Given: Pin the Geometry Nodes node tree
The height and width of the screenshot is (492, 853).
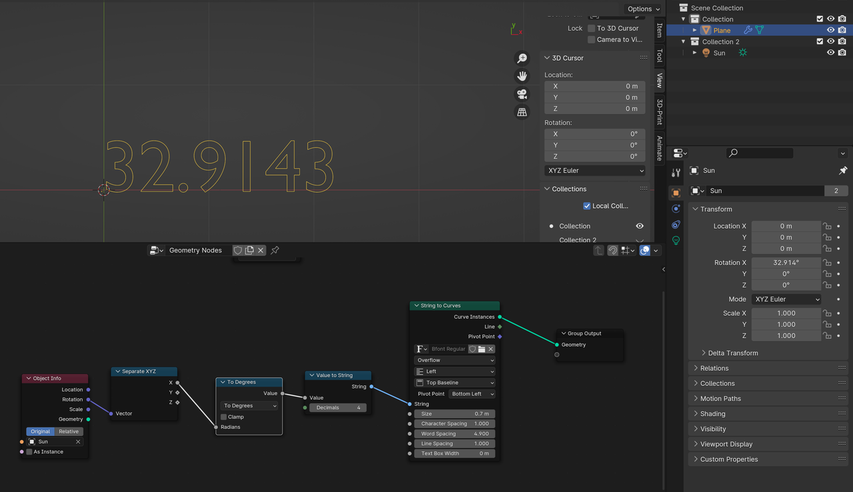Looking at the screenshot, I should [x=275, y=250].
